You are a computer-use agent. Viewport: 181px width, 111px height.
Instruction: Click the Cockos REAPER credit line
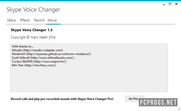(39, 62)
